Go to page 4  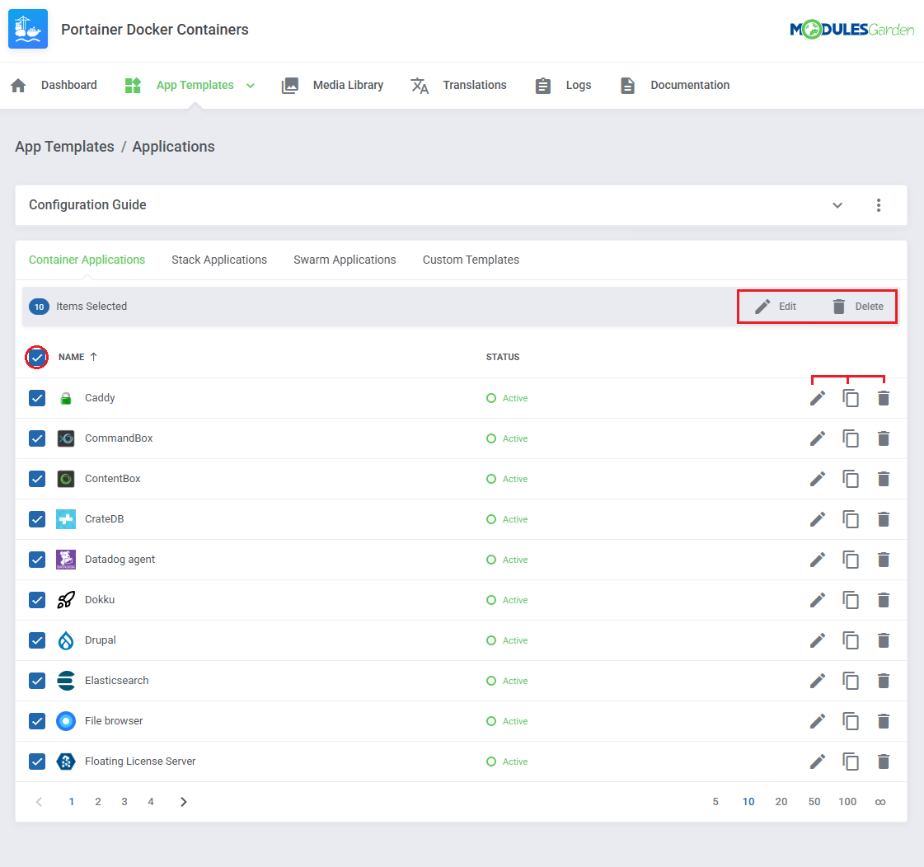(x=151, y=802)
